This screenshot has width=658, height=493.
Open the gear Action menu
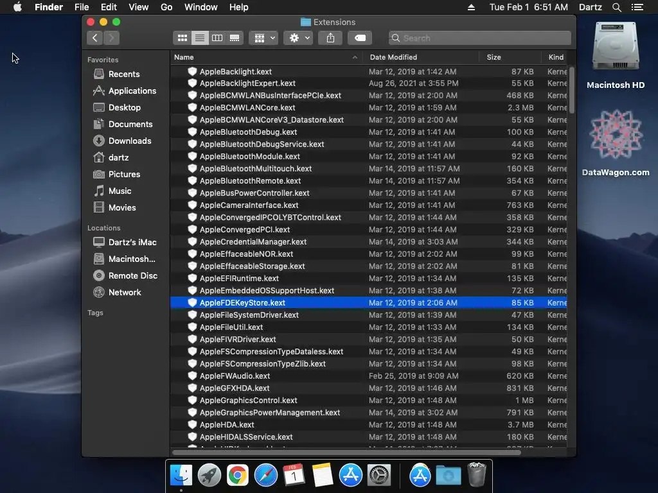298,38
